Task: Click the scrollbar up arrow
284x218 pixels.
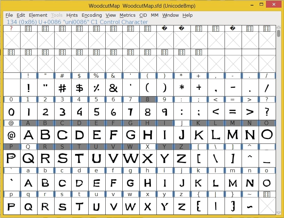Action: 278,27
